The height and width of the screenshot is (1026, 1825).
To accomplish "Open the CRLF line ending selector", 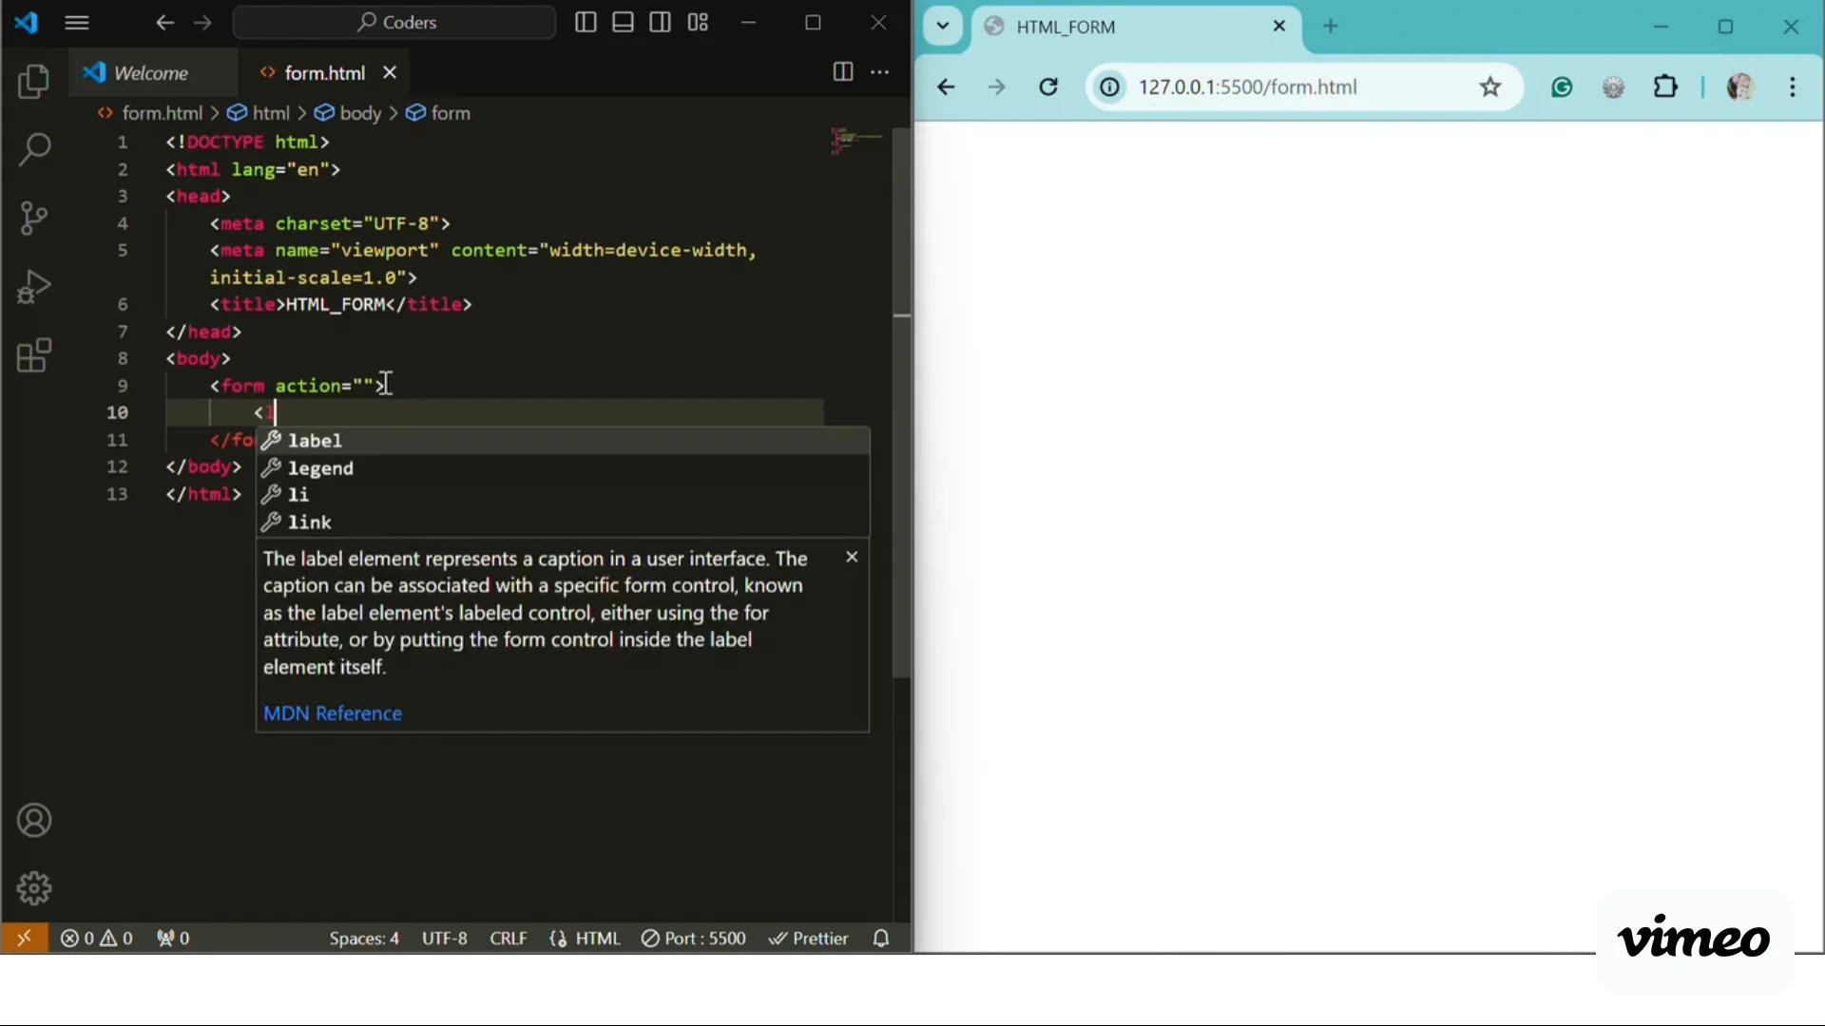I will point(508,938).
